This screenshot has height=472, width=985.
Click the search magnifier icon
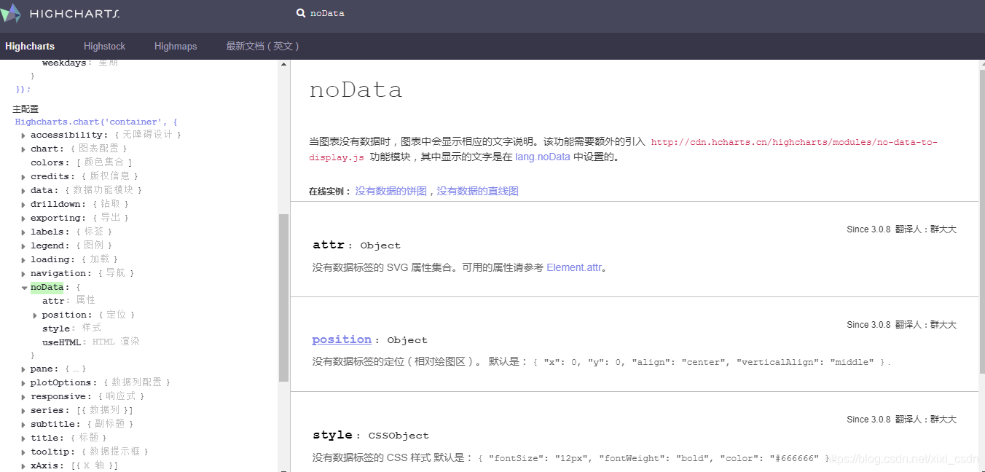click(x=300, y=13)
